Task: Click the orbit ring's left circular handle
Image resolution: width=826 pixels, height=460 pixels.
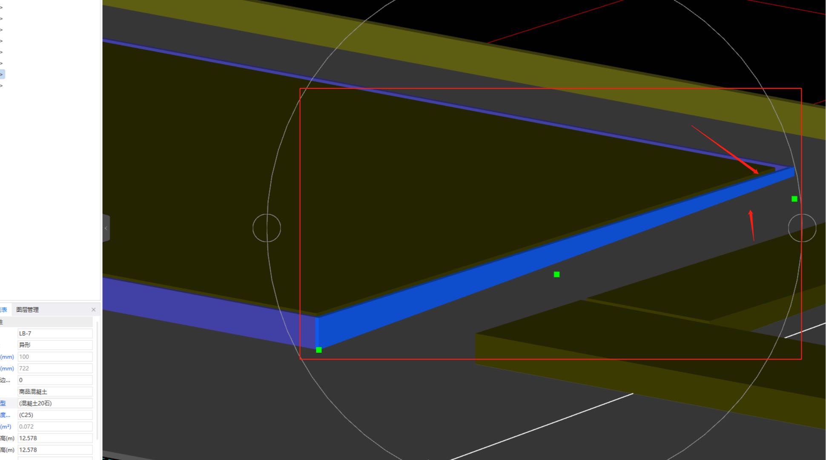Action: [x=267, y=228]
